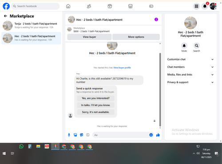Open the emoji picker smiley
The width and height of the screenshot is (222, 164).
point(151,135)
